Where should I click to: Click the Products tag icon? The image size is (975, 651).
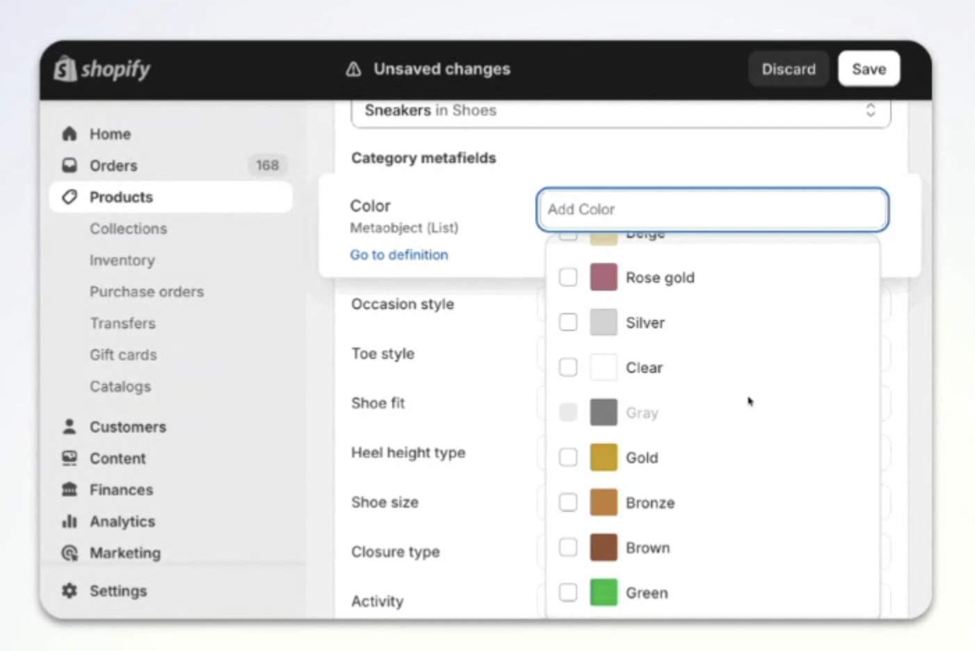(x=70, y=197)
